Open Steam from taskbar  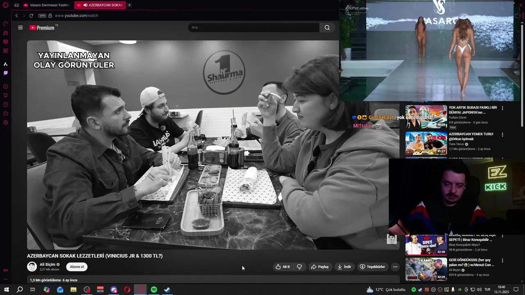tap(167, 290)
